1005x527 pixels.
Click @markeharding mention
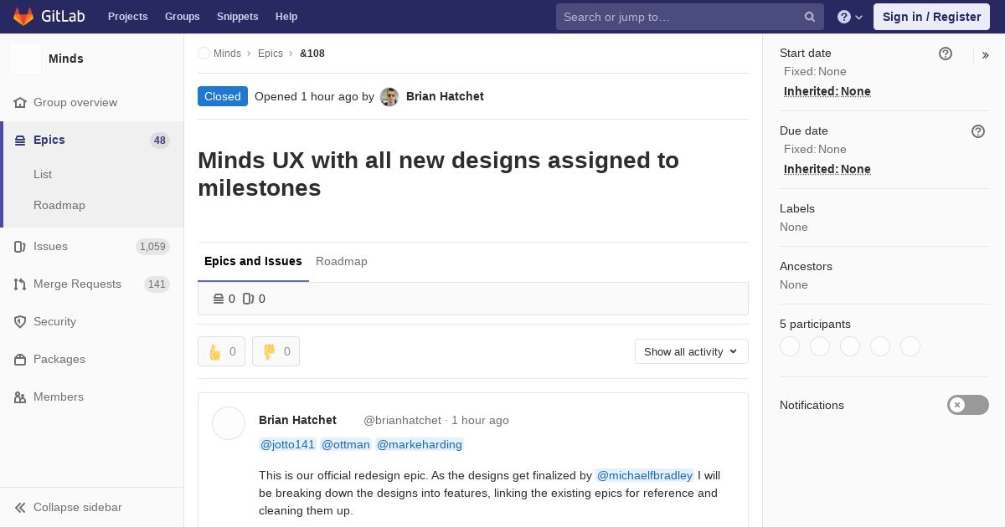tap(420, 444)
